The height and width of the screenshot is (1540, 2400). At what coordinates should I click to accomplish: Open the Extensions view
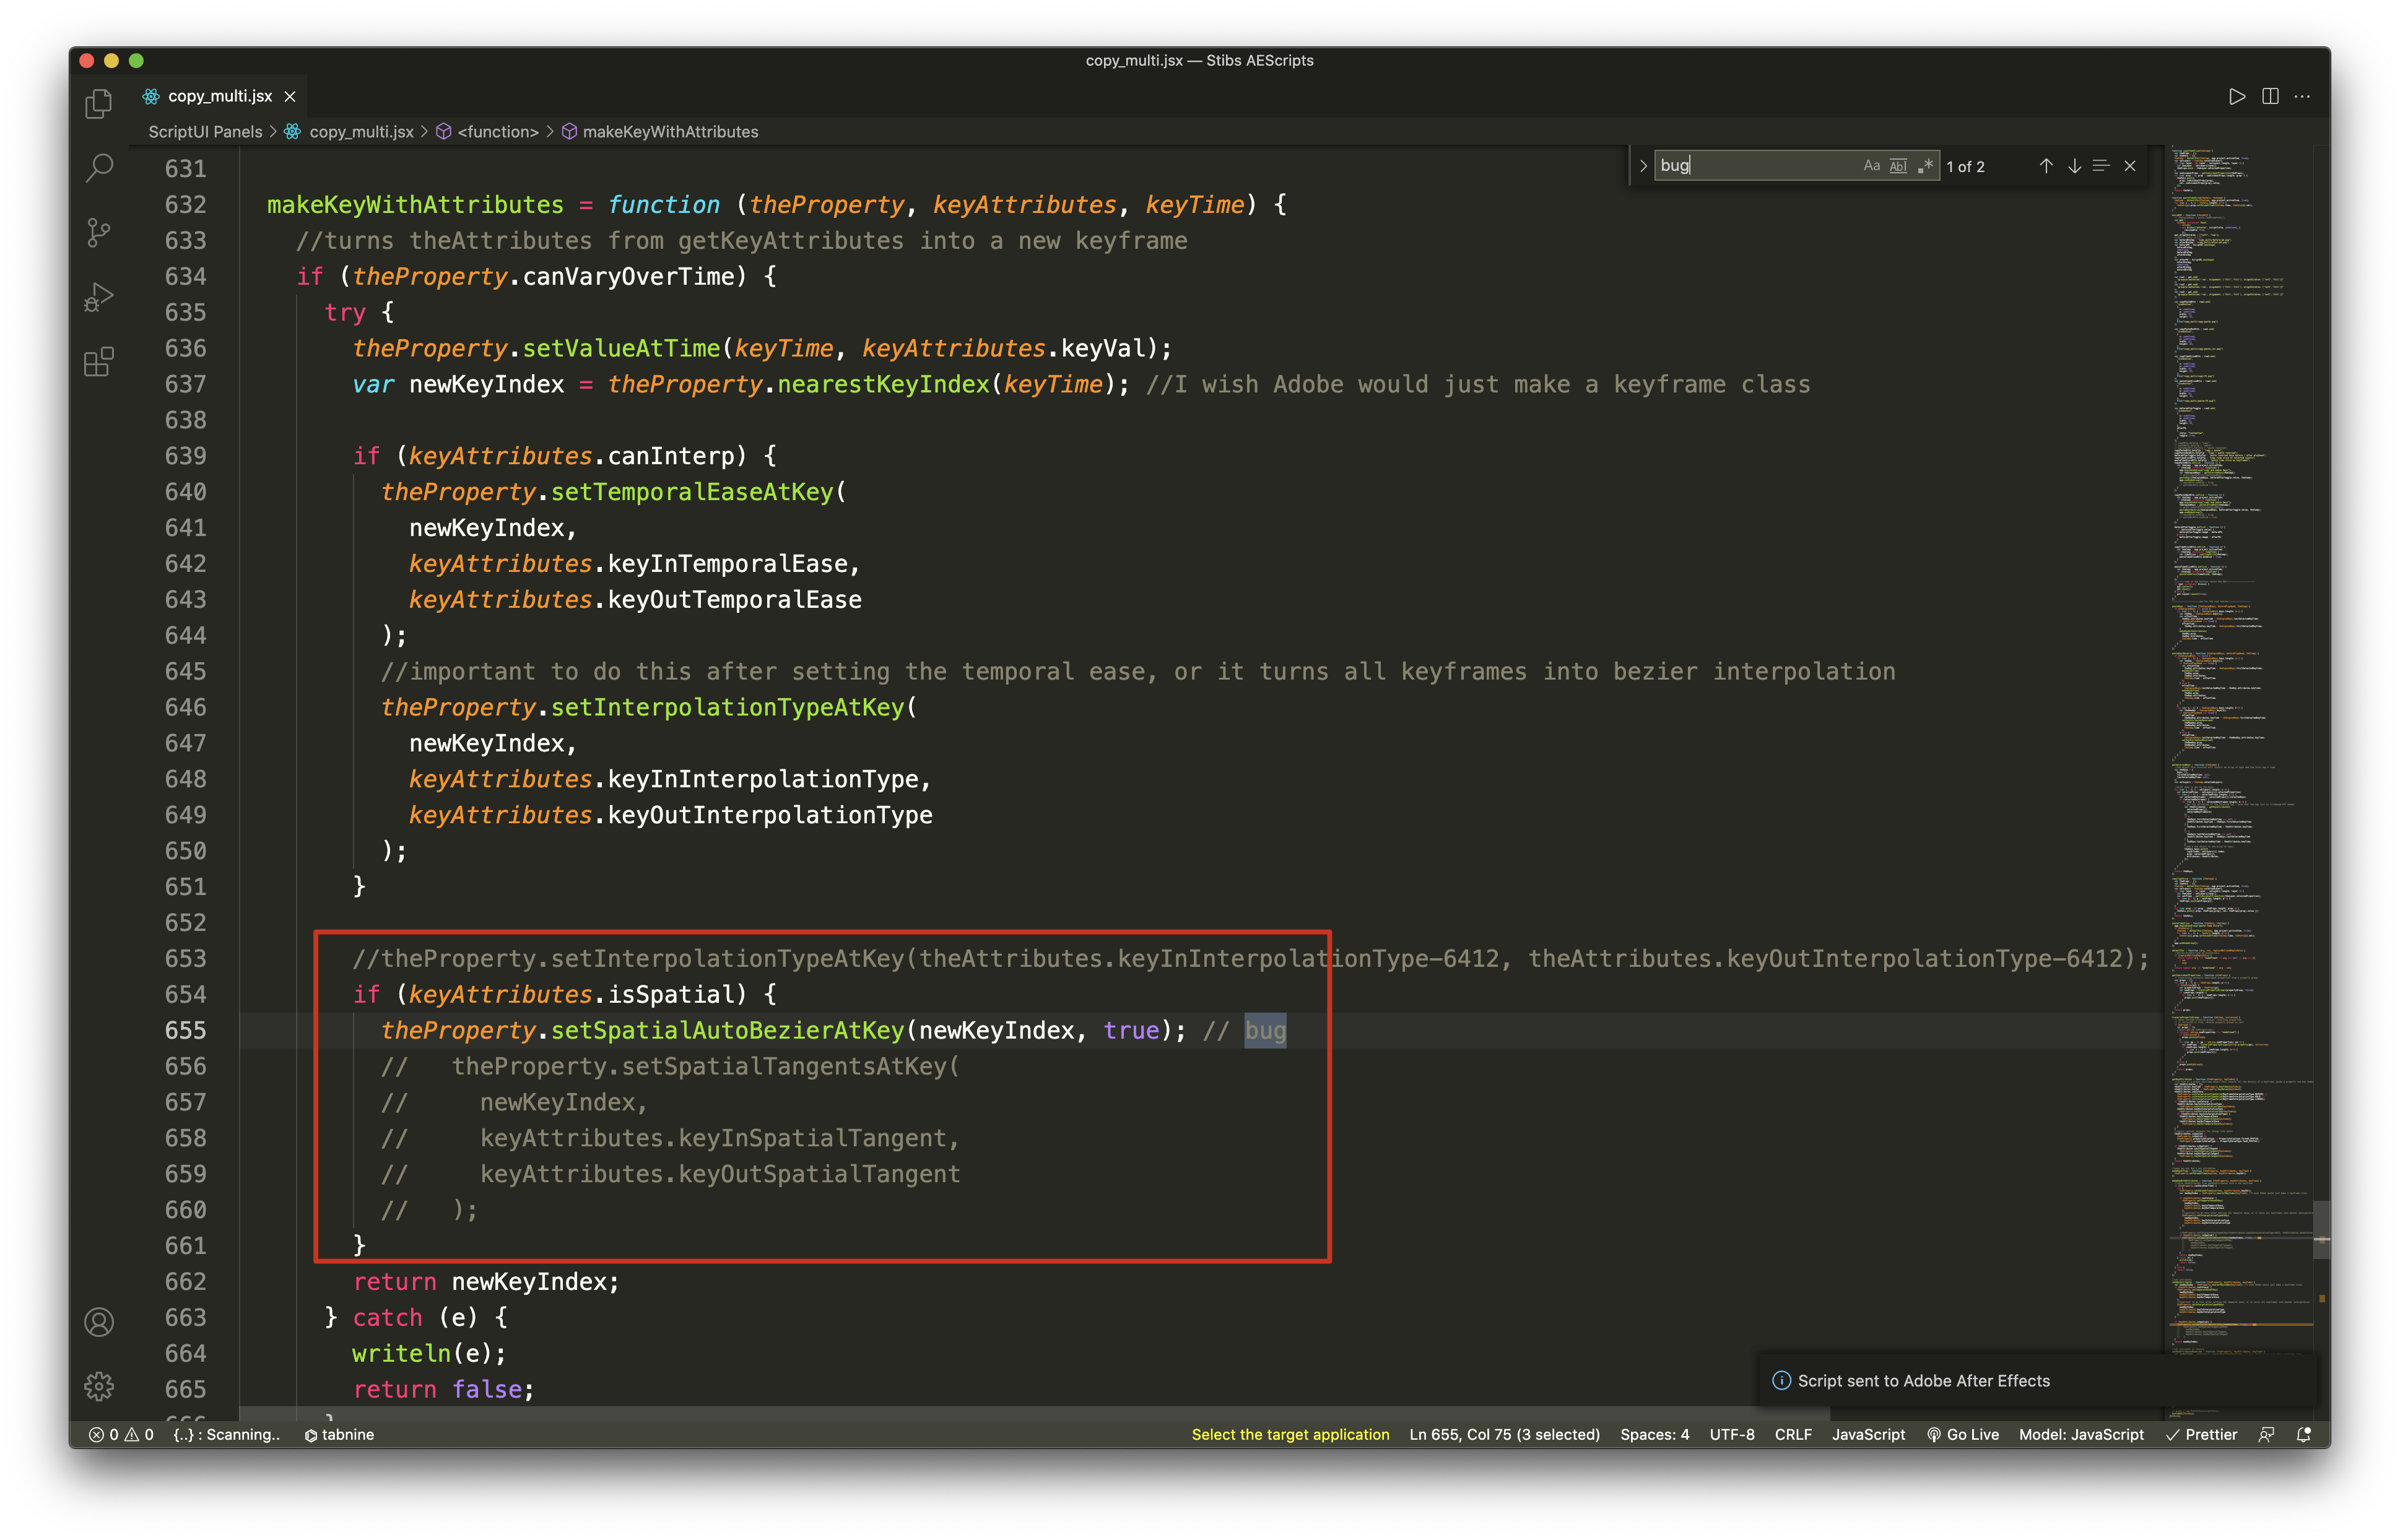click(98, 362)
